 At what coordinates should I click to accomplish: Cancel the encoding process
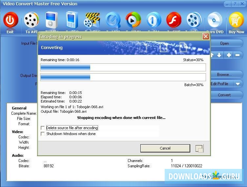[165, 148]
